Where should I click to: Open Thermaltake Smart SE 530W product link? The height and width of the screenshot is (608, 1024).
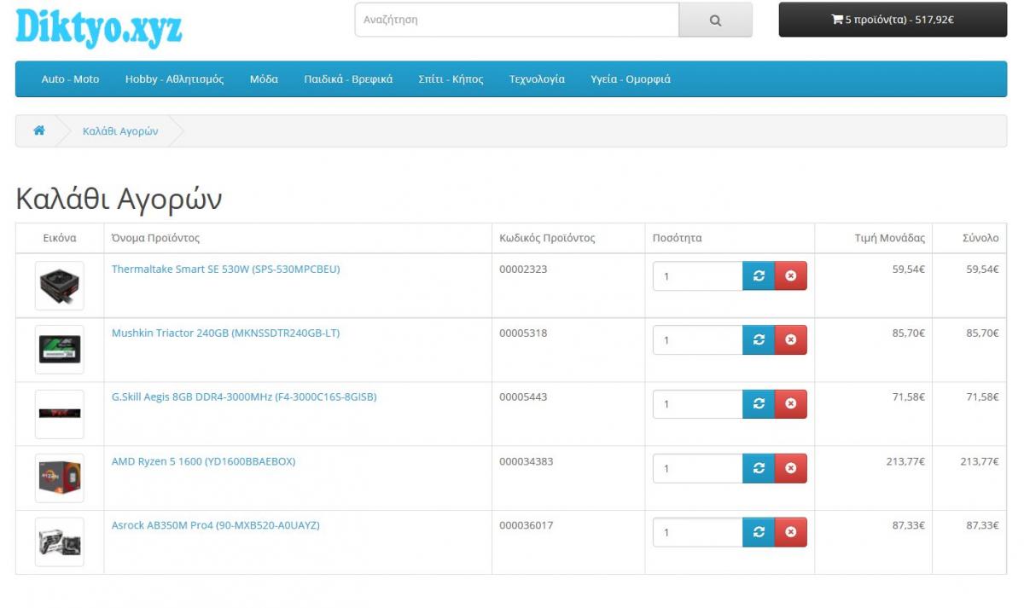coord(226,269)
